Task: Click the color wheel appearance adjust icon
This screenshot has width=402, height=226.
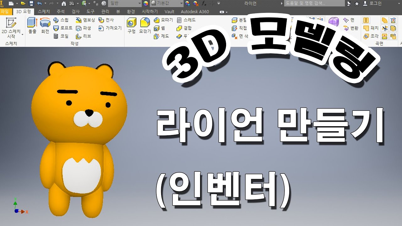Action: point(146,3)
